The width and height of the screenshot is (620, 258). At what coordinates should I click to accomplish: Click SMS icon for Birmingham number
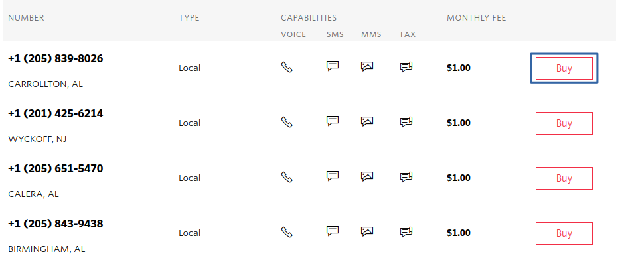click(333, 231)
